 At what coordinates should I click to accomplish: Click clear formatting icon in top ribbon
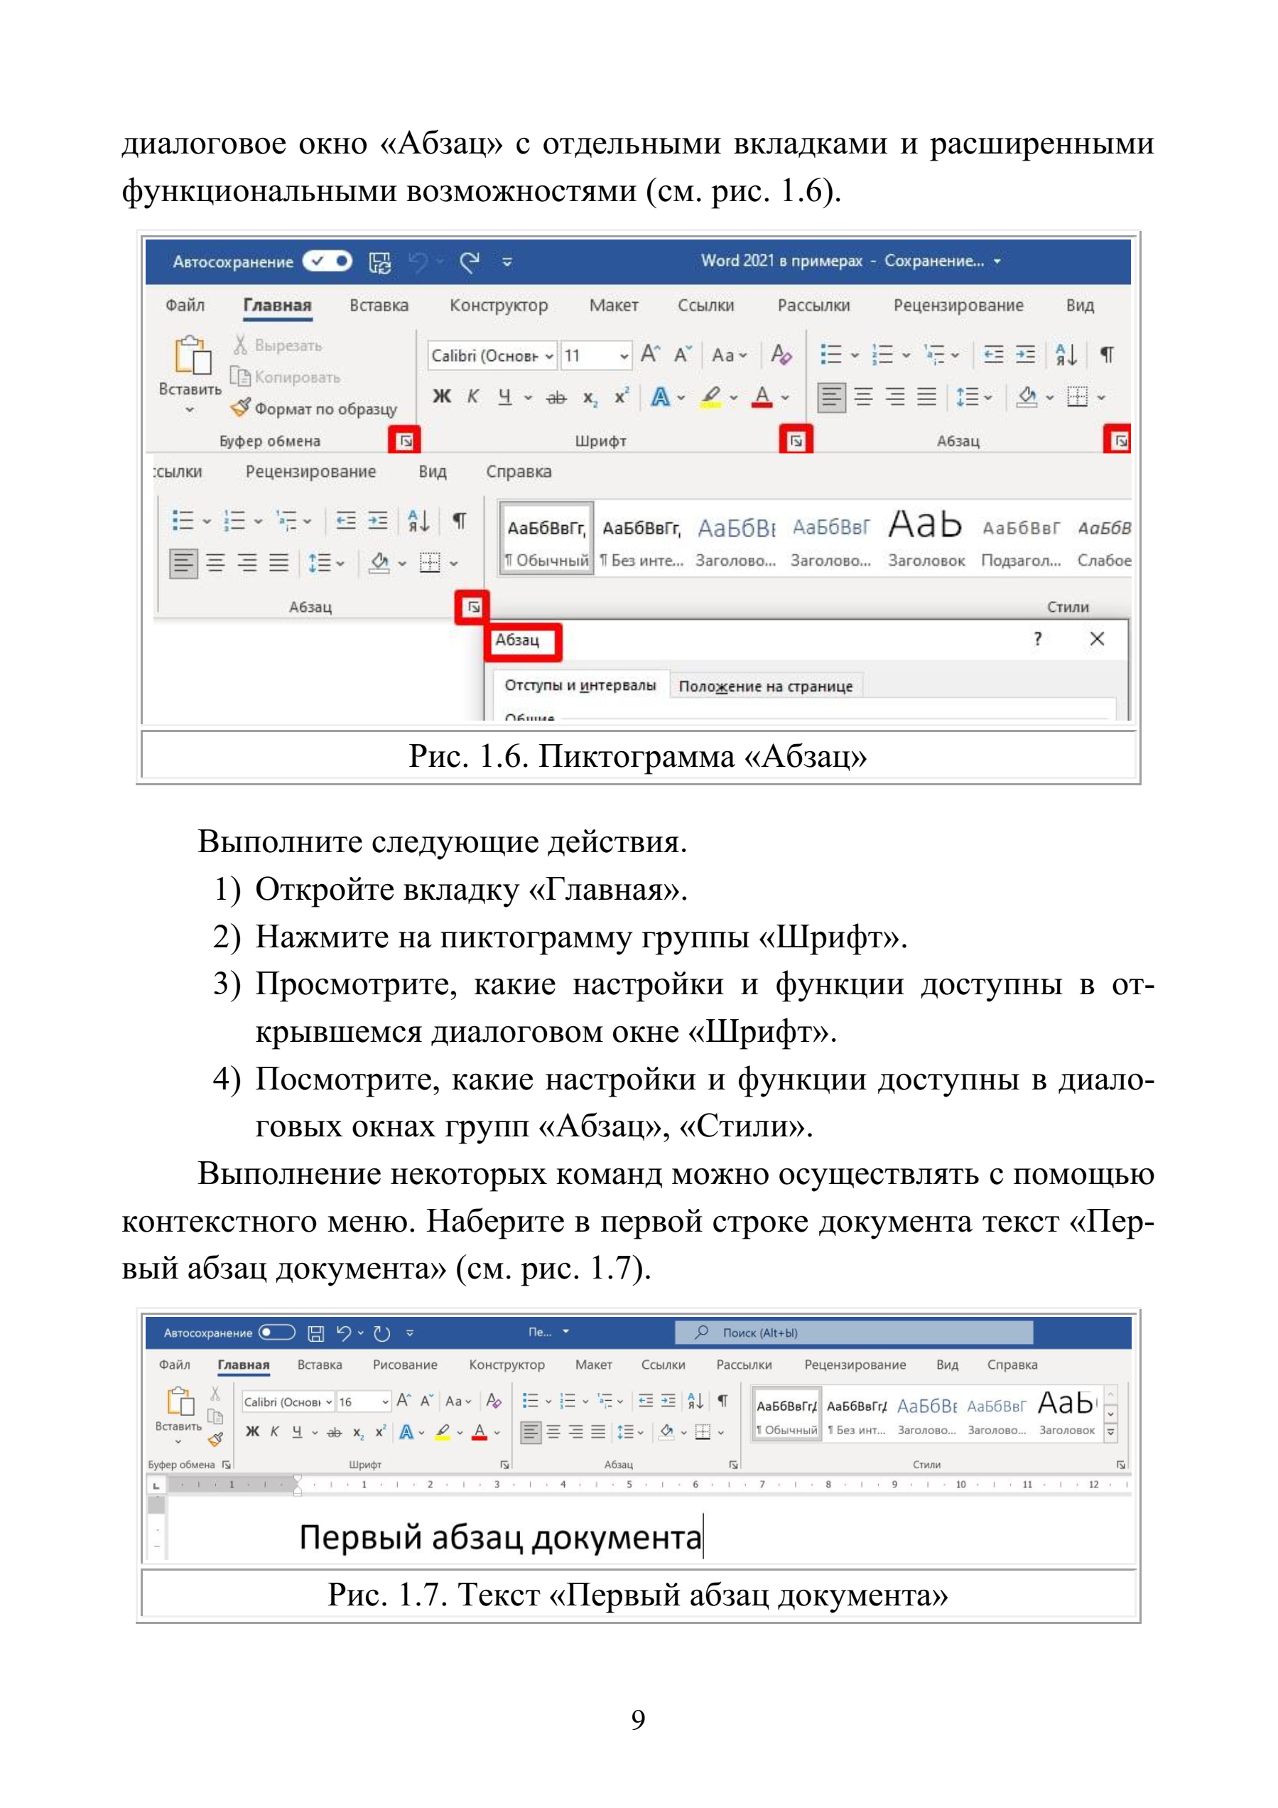781,355
